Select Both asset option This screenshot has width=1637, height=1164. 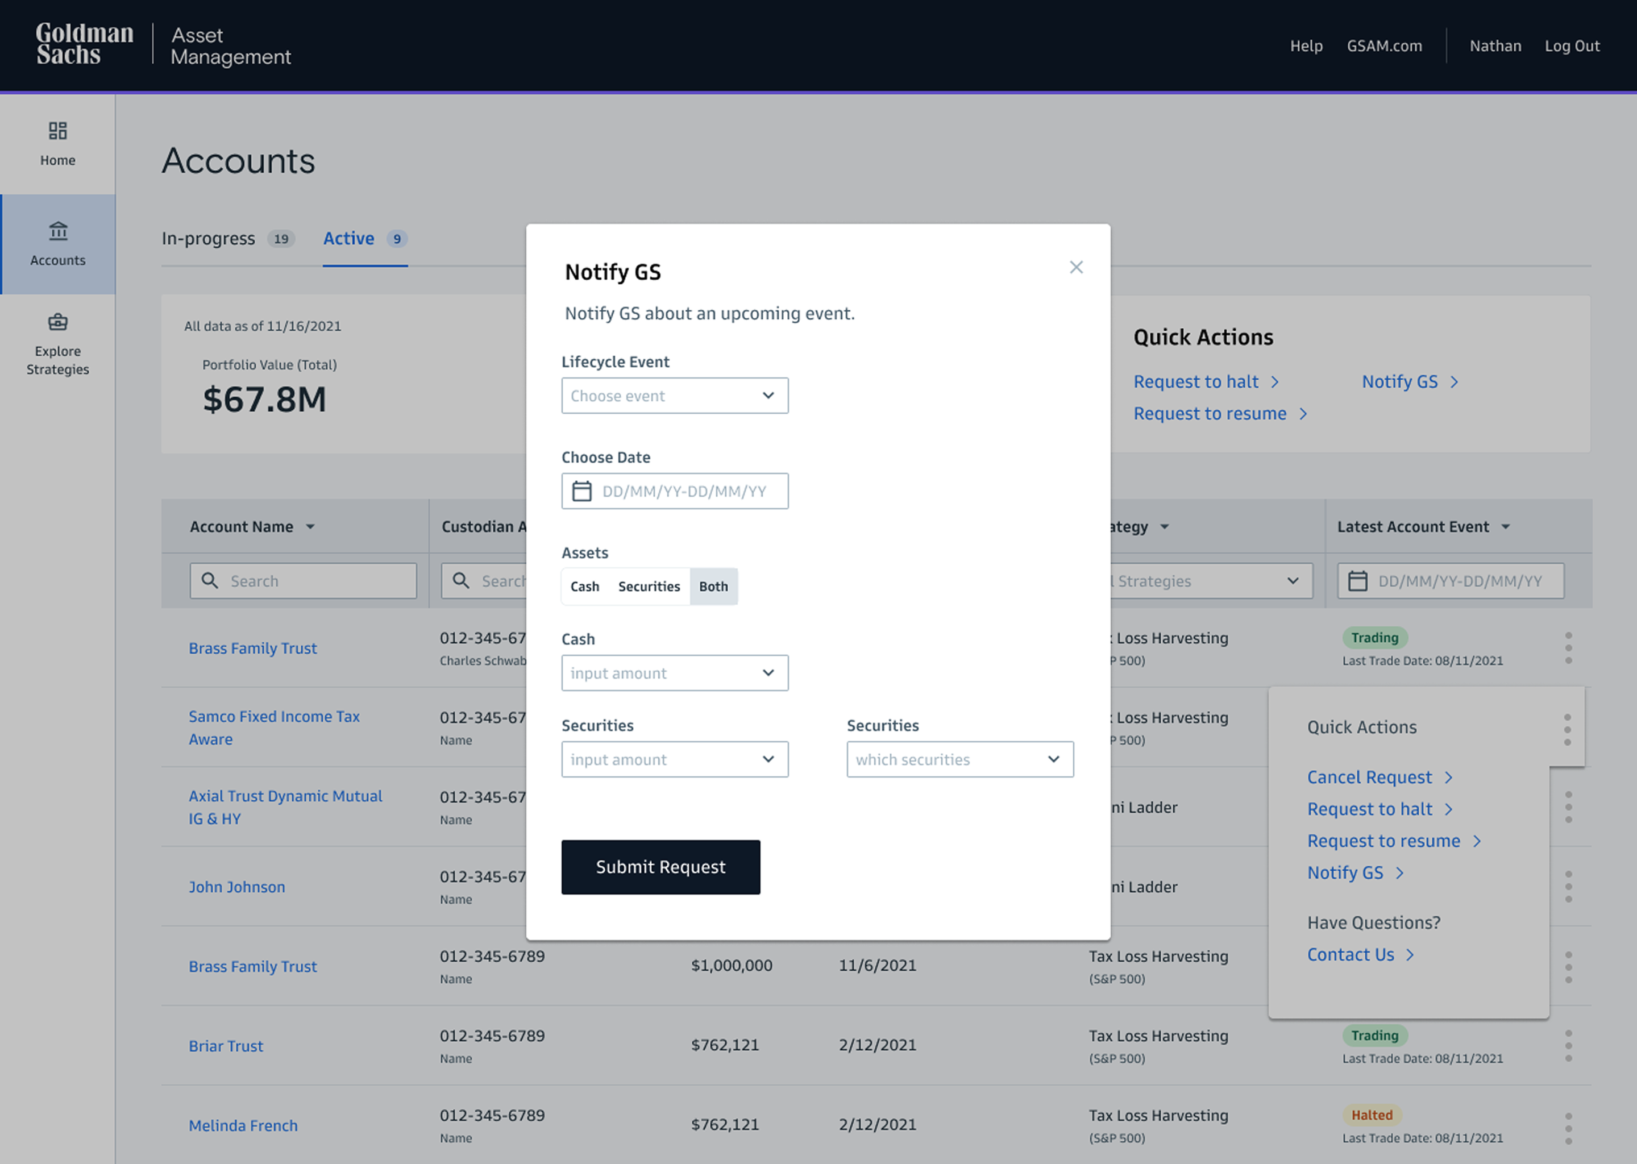click(x=713, y=587)
